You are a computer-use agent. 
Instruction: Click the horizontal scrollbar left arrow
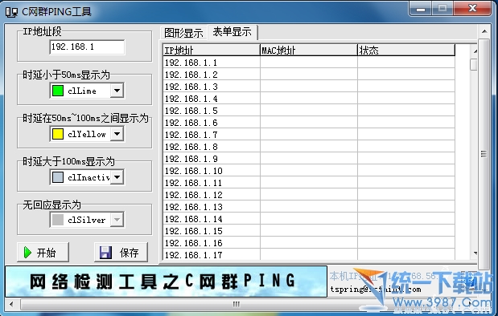11,304
